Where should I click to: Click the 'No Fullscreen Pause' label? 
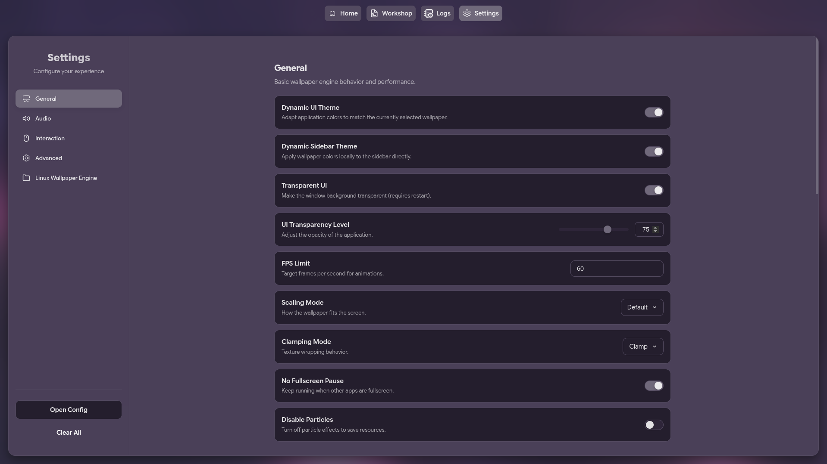pyautogui.click(x=313, y=381)
